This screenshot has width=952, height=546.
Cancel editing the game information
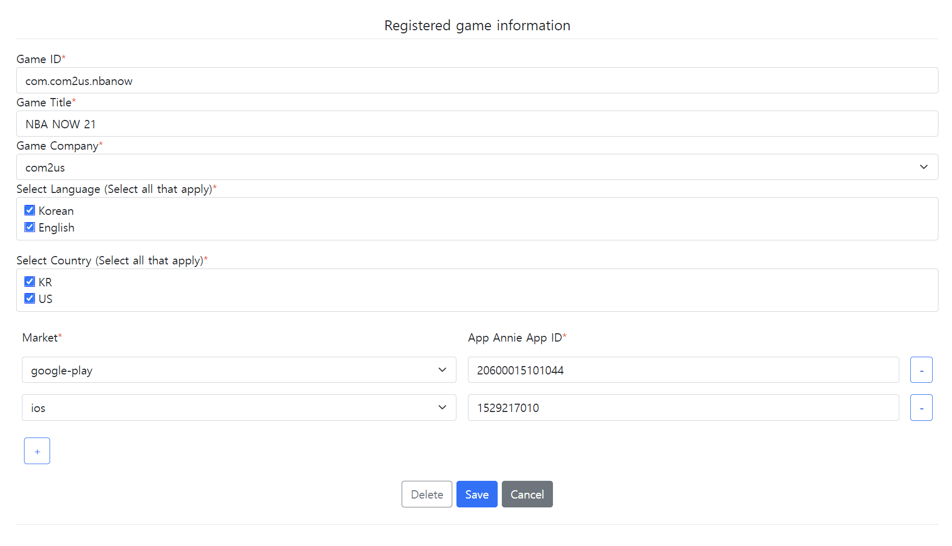[x=527, y=494]
